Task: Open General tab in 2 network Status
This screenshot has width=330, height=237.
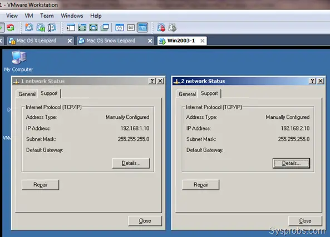Action: point(187,94)
